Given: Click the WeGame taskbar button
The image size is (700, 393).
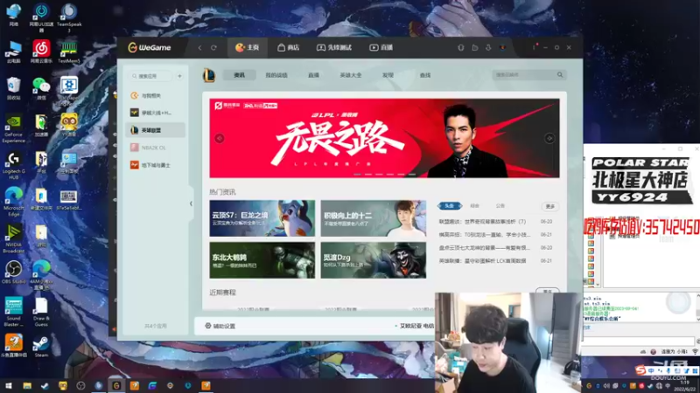Looking at the screenshot, I should (116, 386).
